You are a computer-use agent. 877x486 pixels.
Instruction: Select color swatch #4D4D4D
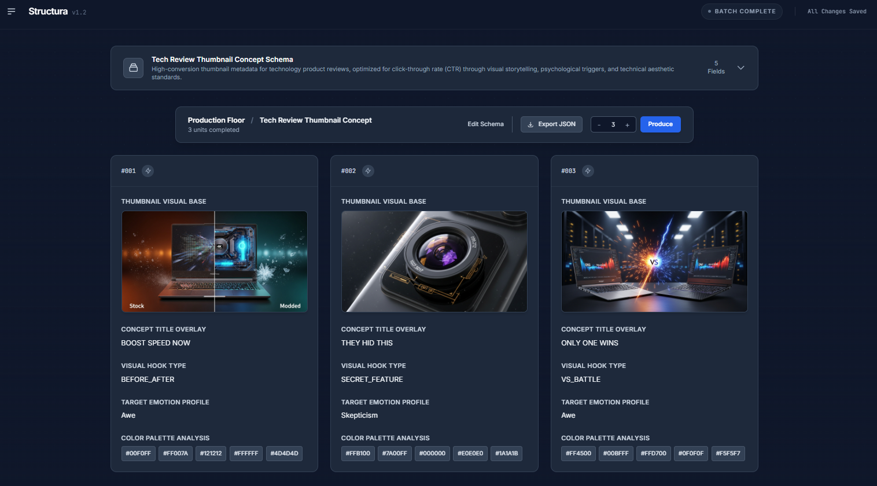[x=284, y=454]
